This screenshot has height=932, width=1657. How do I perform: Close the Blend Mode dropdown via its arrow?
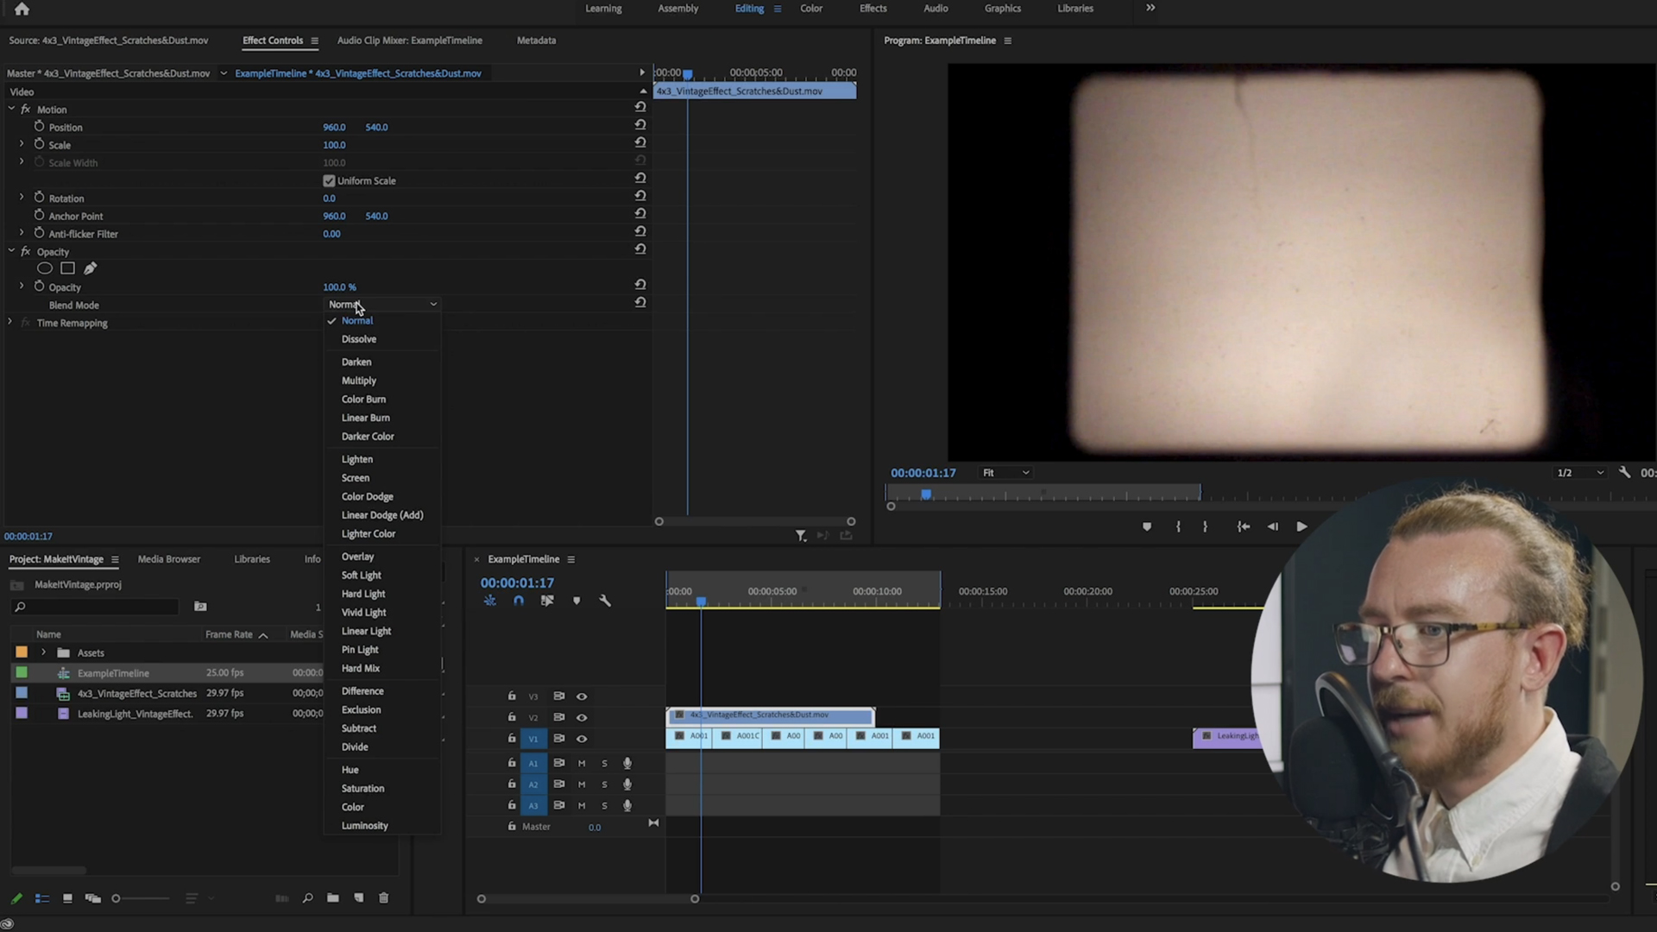(433, 305)
